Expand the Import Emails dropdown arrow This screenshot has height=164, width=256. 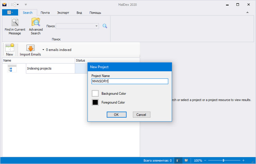point(43,50)
